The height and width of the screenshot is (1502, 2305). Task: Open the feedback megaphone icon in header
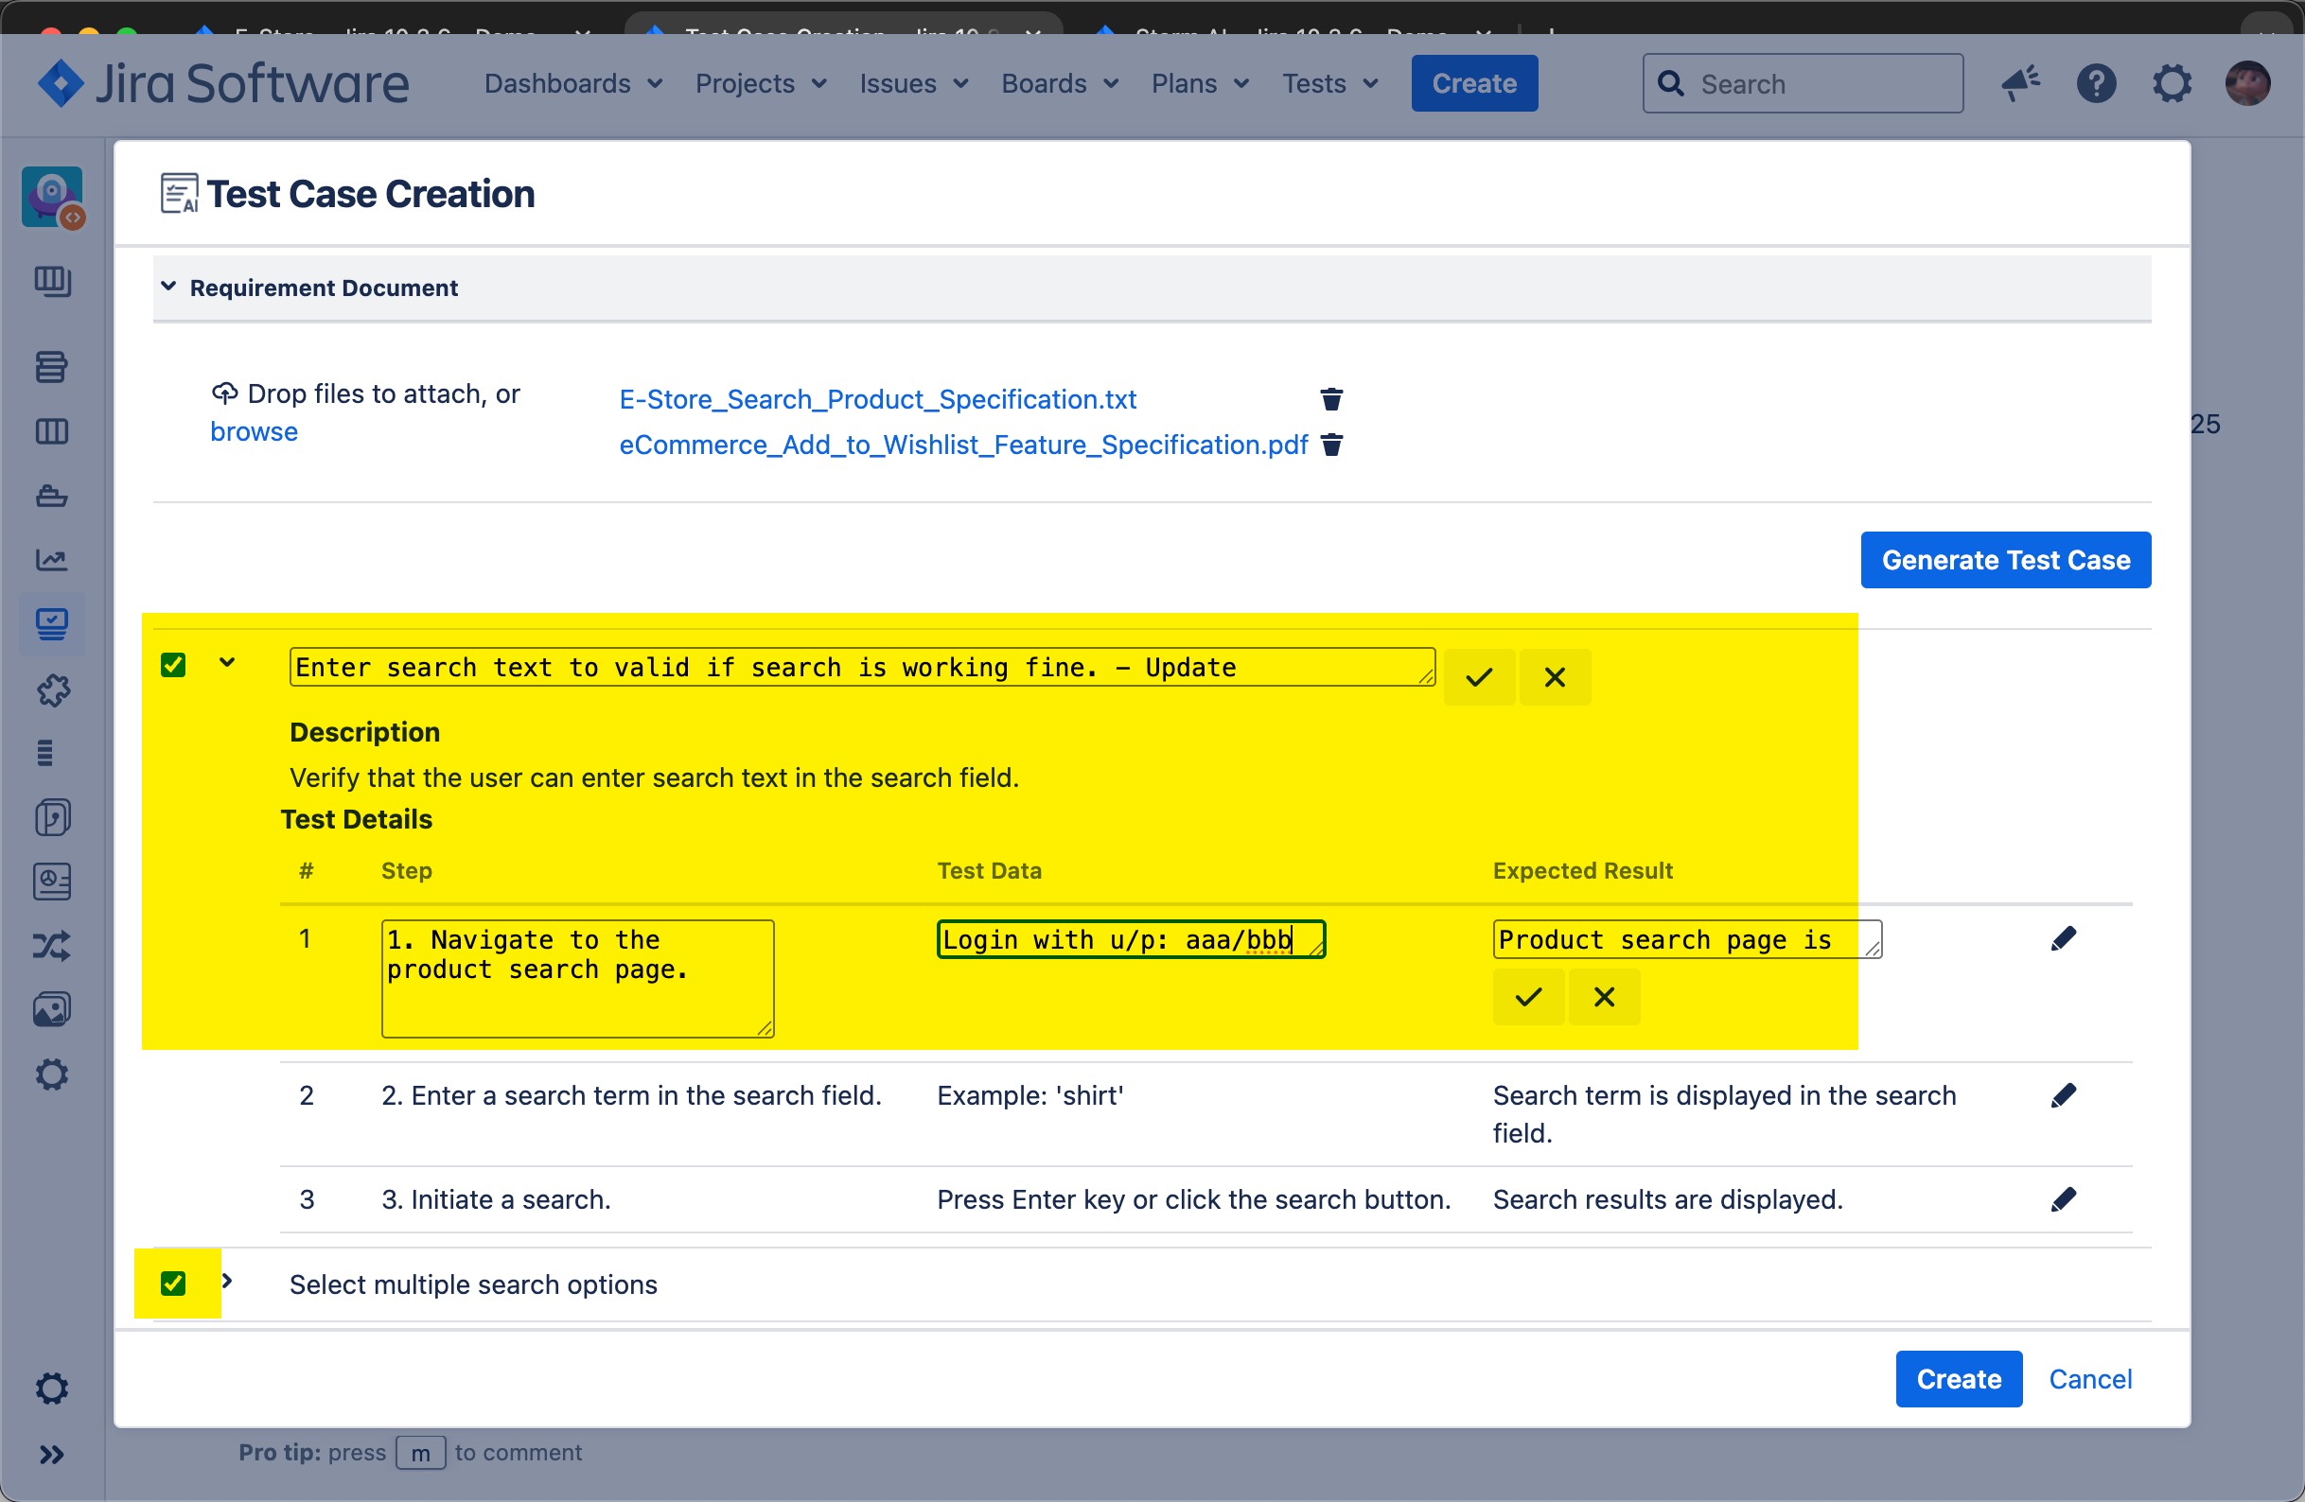click(x=2020, y=83)
